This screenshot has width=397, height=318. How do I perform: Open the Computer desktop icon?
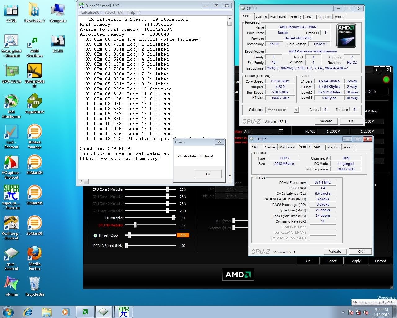[x=58, y=12]
